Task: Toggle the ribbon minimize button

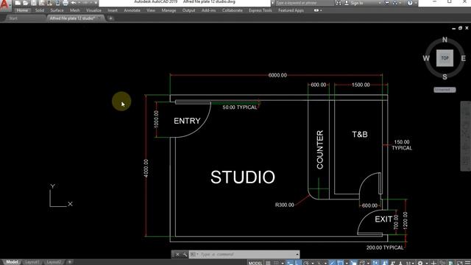Action: (316, 10)
